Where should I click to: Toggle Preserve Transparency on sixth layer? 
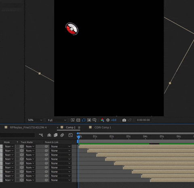click(x=17, y=167)
